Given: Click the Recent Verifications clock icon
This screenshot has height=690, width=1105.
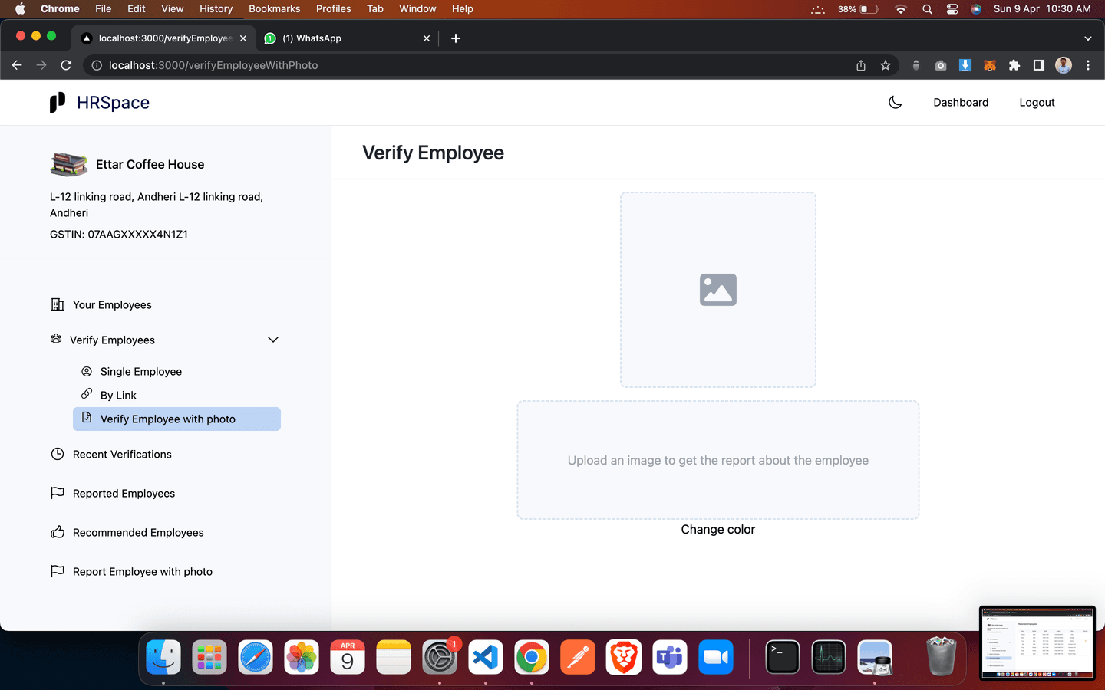Looking at the screenshot, I should 58,454.
